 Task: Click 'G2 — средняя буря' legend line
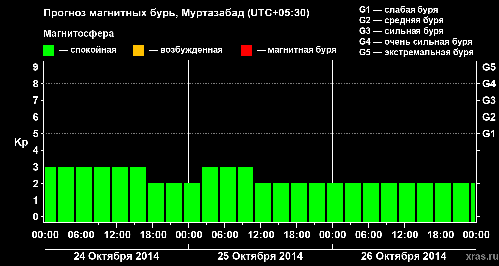(x=402, y=20)
